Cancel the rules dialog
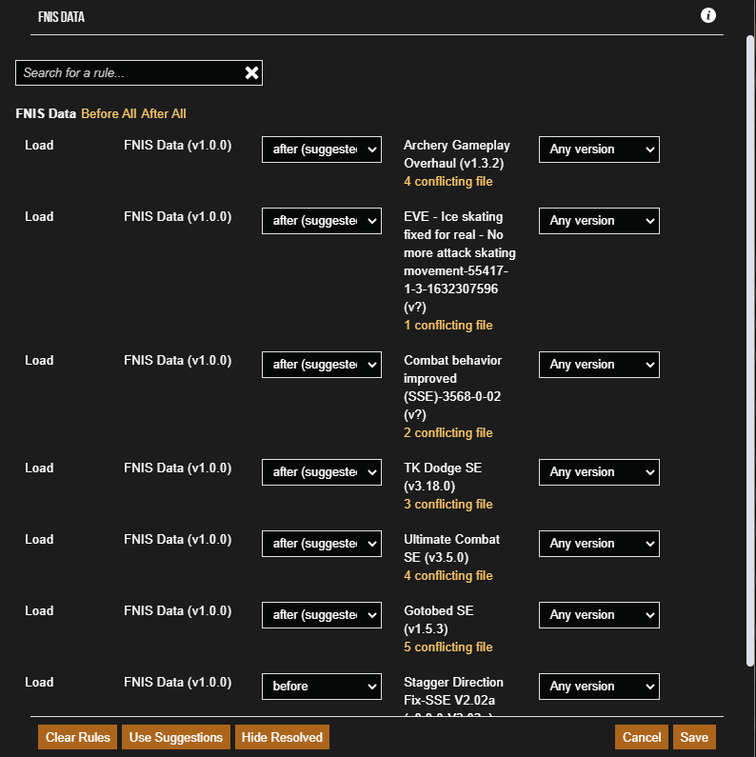 pos(642,738)
